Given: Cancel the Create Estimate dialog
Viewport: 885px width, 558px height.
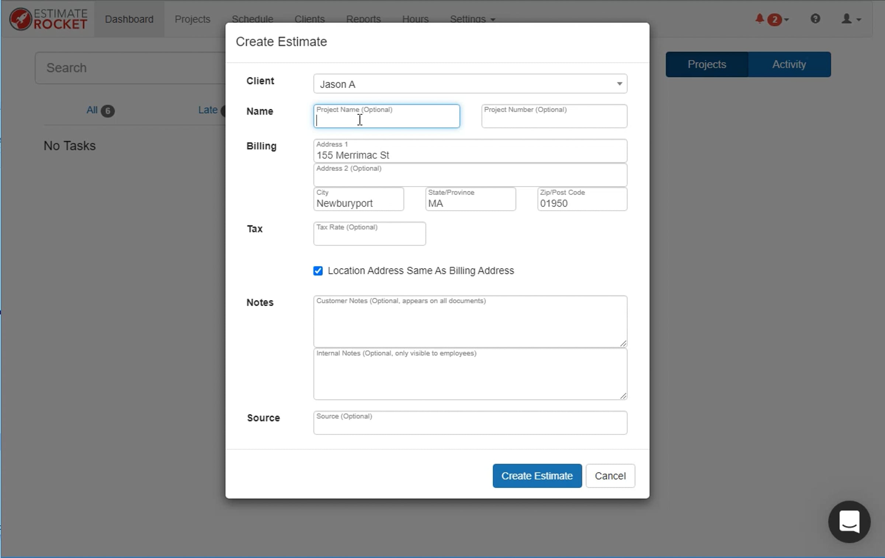Looking at the screenshot, I should (x=610, y=475).
